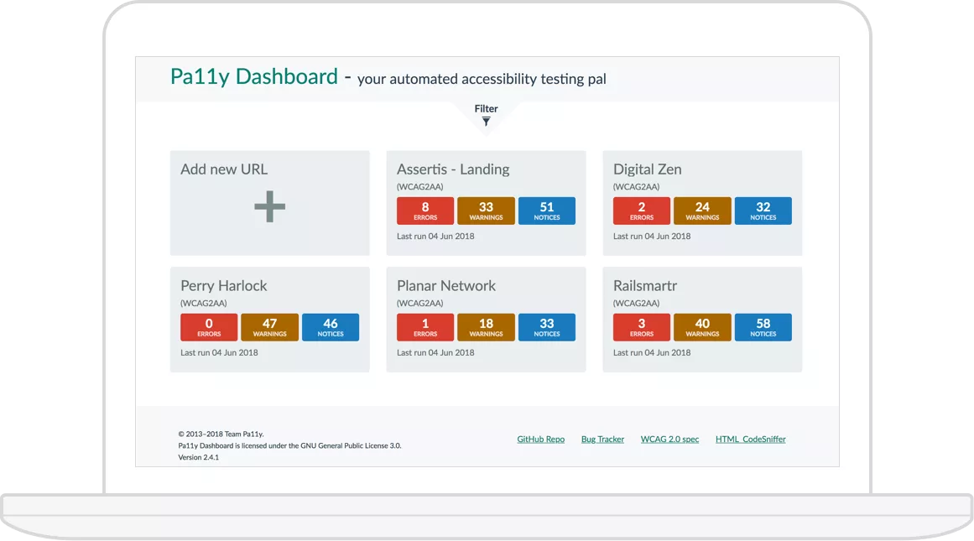Click Assertis - Landing 33 warnings badge

point(486,211)
